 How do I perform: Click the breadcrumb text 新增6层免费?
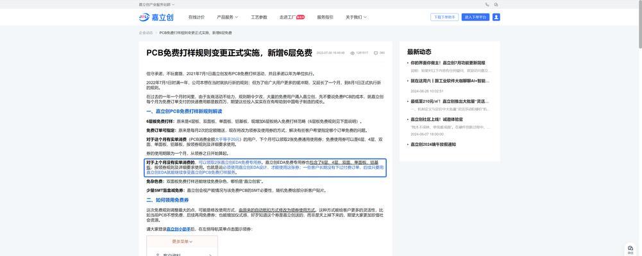(221, 33)
